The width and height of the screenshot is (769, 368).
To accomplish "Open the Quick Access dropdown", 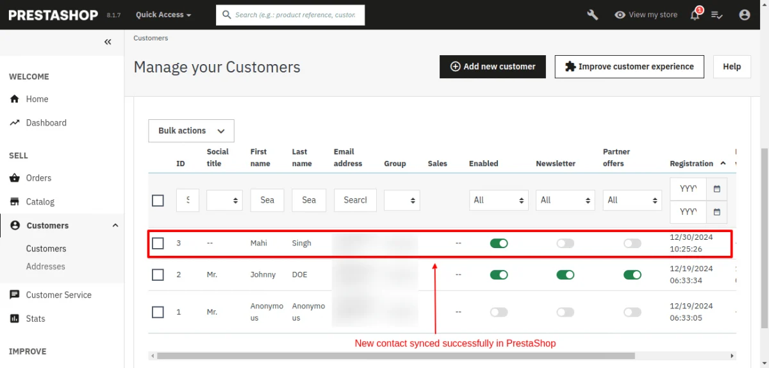I will pyautogui.click(x=163, y=15).
